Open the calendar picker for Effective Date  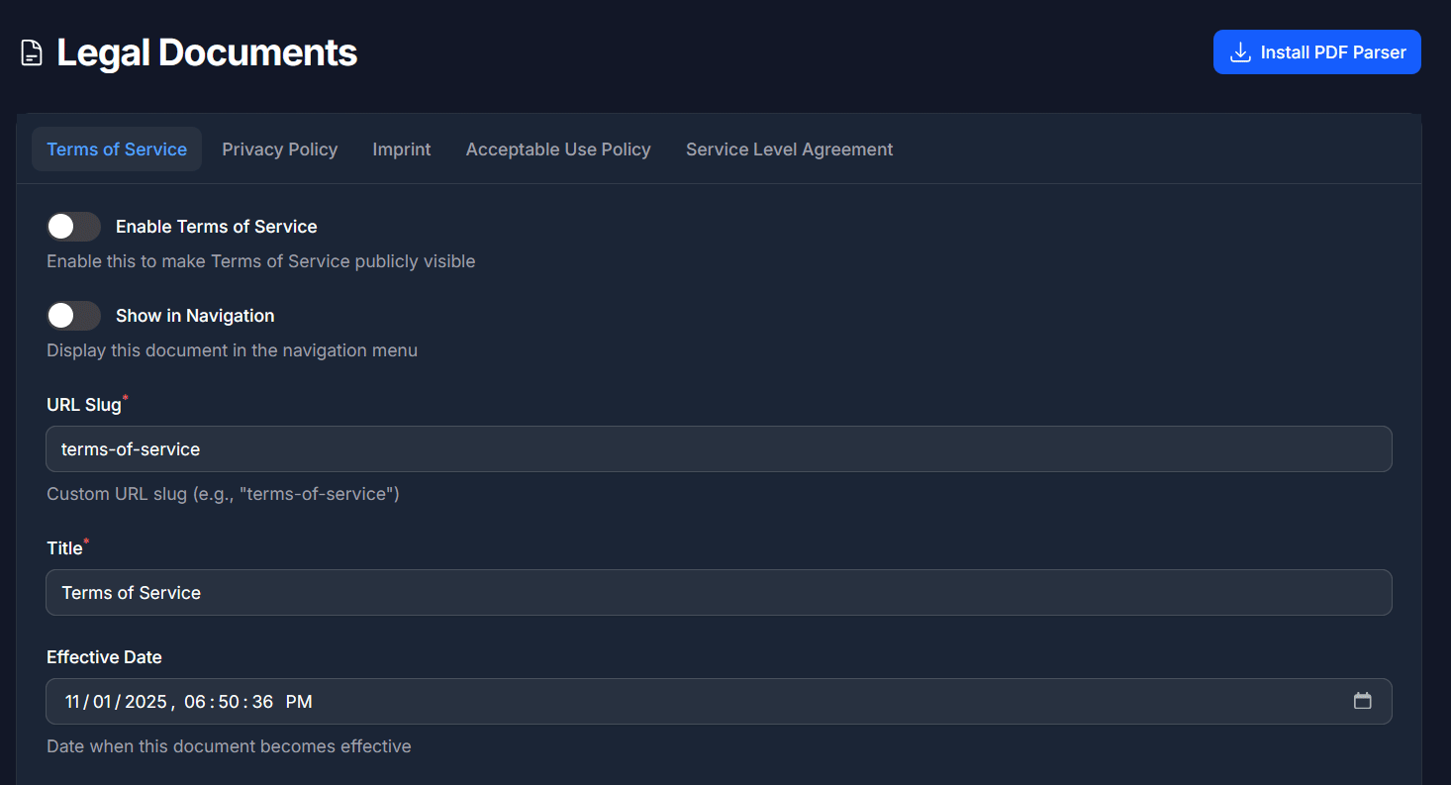pyautogui.click(x=1362, y=701)
